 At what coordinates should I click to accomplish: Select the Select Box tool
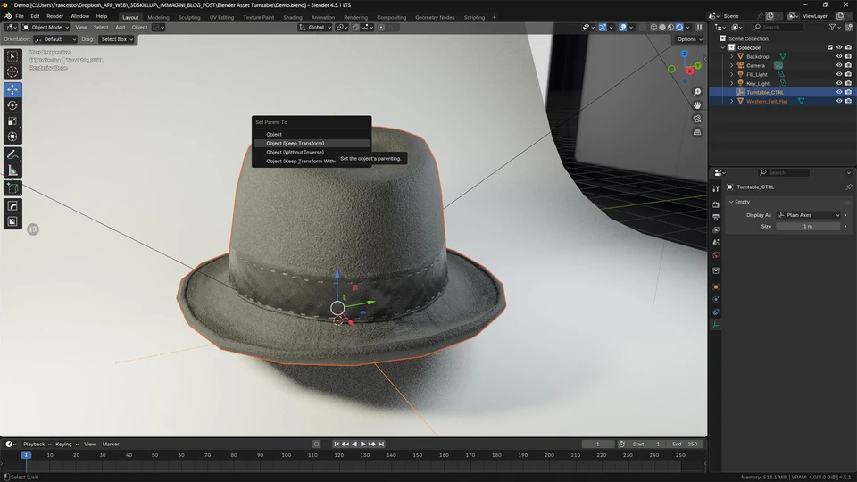pyautogui.click(x=12, y=56)
